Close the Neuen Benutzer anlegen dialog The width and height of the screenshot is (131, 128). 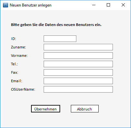[123, 5]
